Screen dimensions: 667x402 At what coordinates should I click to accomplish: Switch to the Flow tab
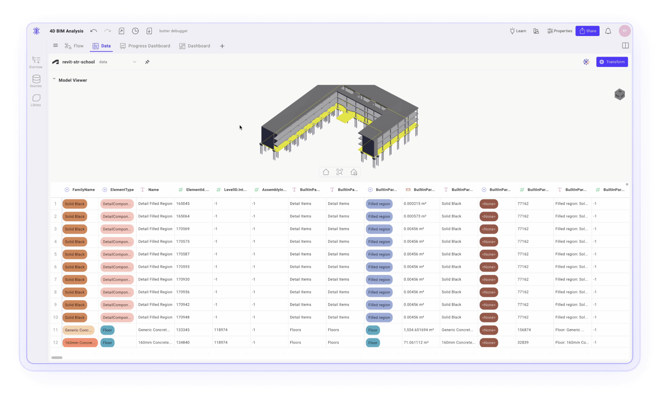tap(74, 45)
